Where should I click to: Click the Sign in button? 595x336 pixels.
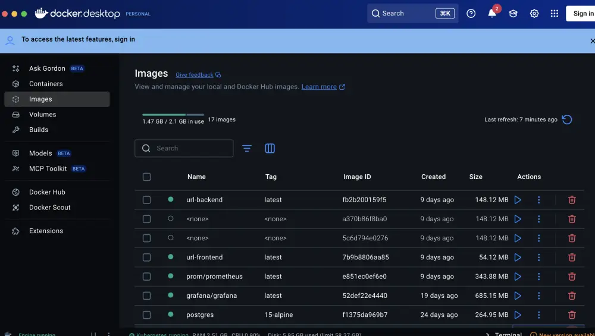[581, 14]
